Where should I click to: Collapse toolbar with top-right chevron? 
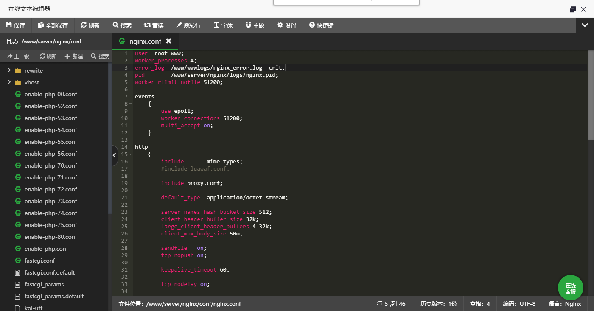point(585,25)
